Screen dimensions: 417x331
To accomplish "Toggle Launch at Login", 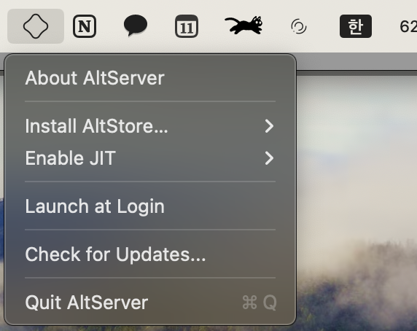I will tap(150, 206).
